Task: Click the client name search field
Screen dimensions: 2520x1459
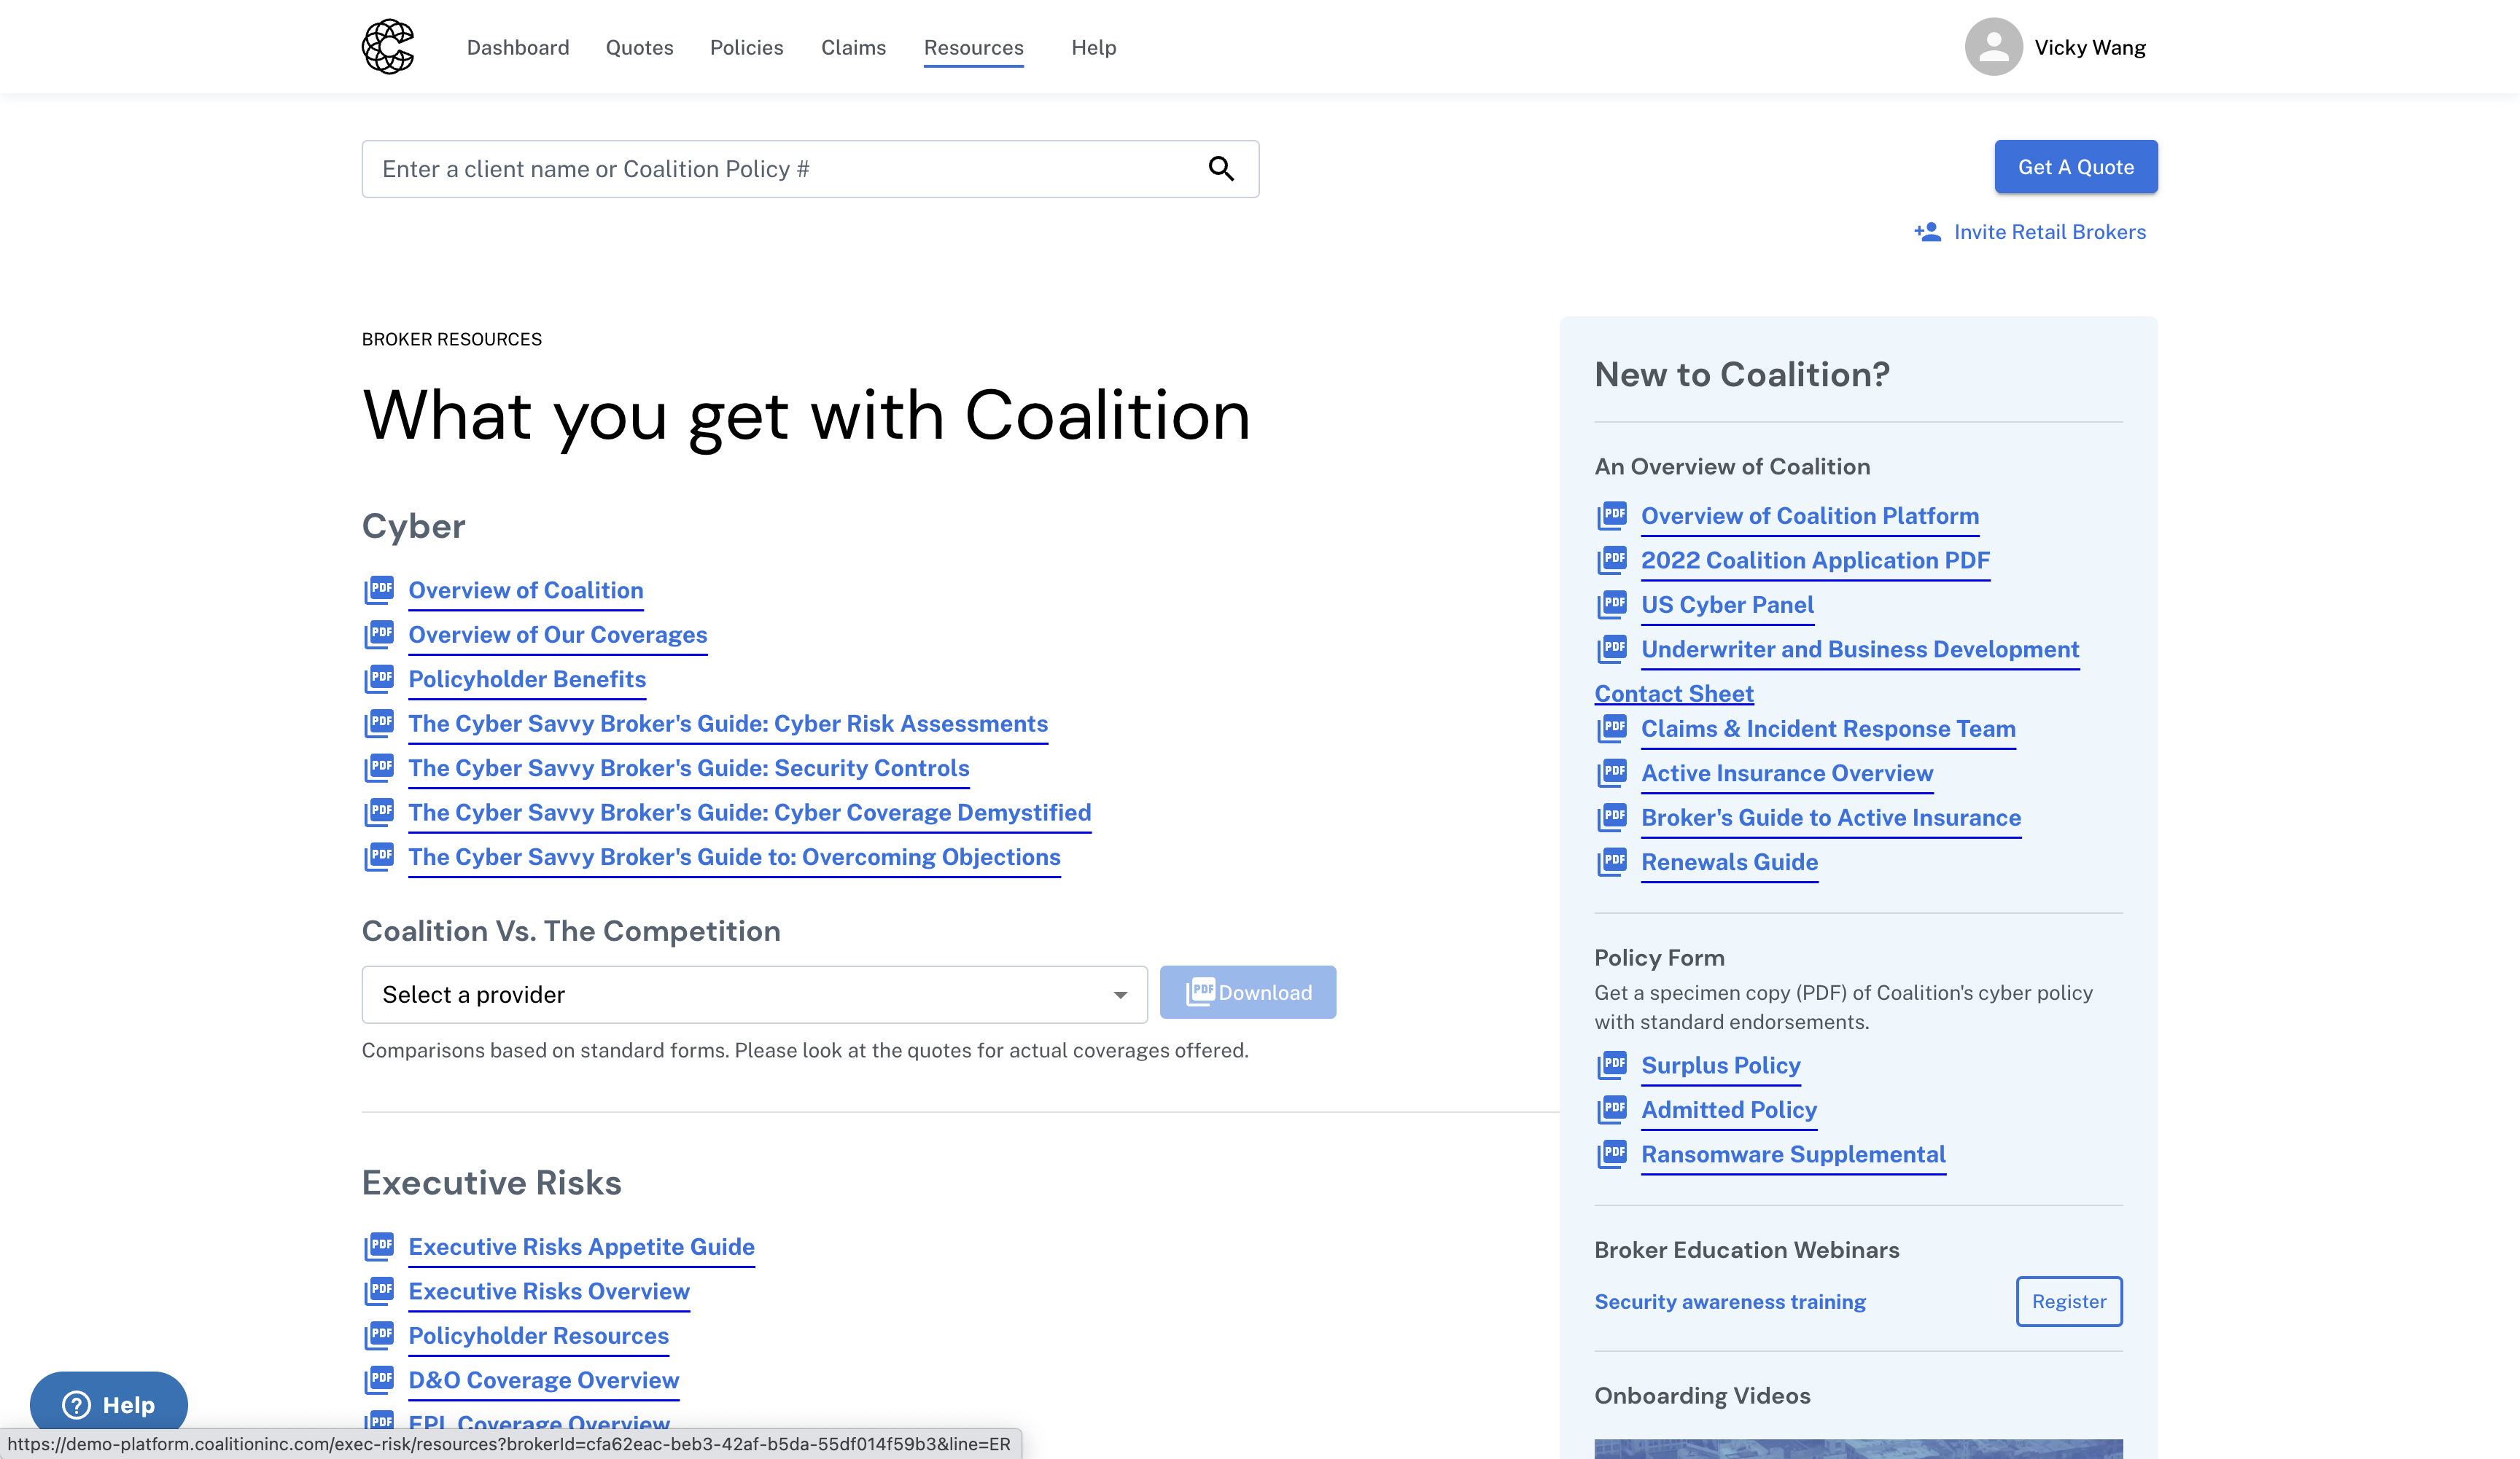Action: pos(810,169)
